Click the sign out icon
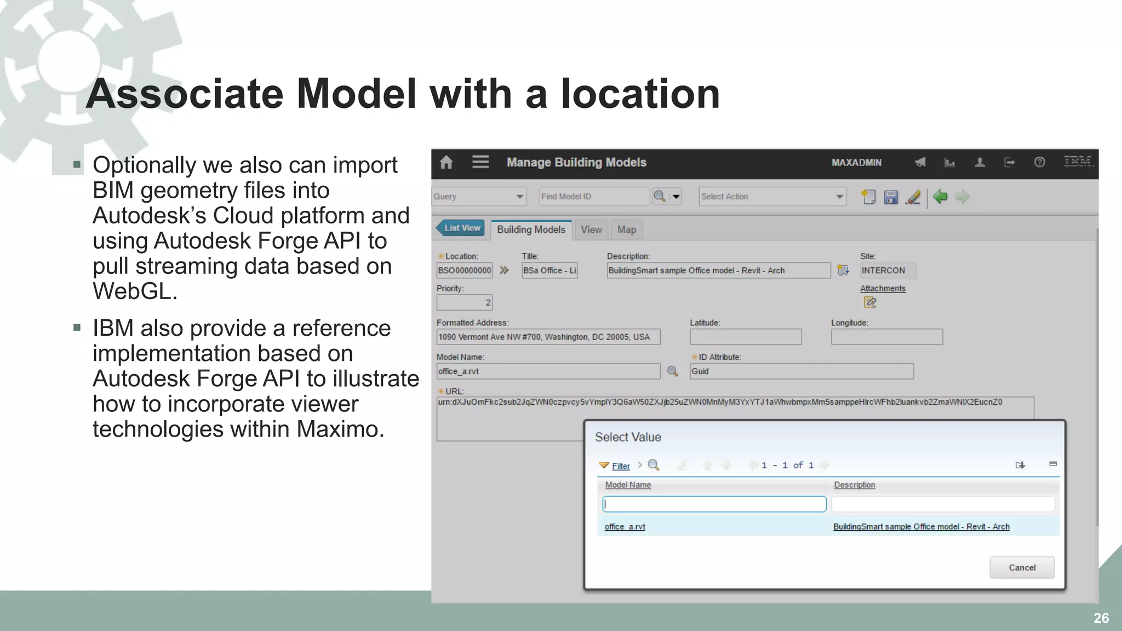The image size is (1122, 631). click(x=1009, y=162)
